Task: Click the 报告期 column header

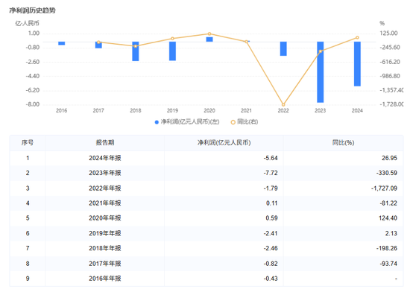Action: tap(105, 142)
